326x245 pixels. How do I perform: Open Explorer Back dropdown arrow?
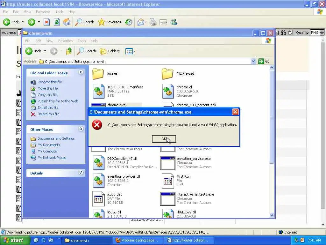click(45, 51)
